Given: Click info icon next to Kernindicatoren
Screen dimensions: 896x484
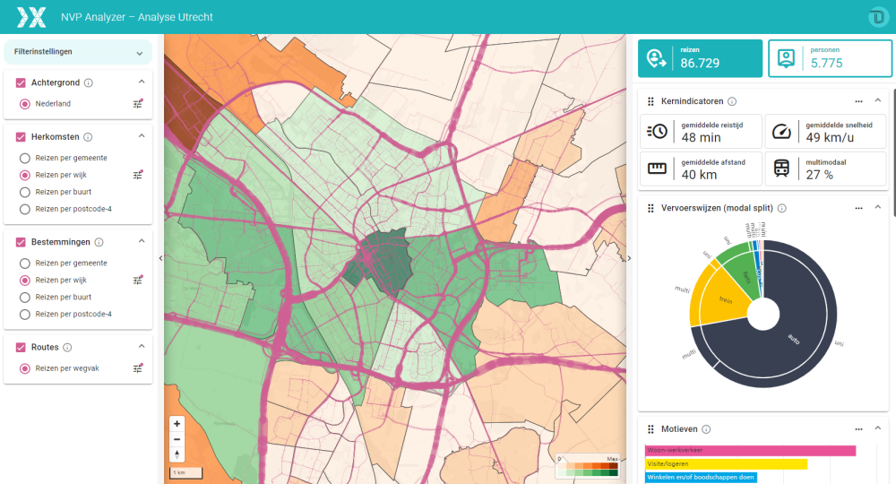Looking at the screenshot, I should click(732, 101).
